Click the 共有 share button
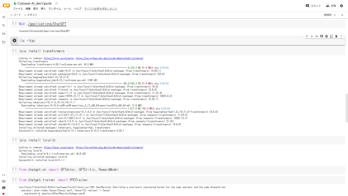348x196 pixels. pyautogui.click(x=331, y=6)
